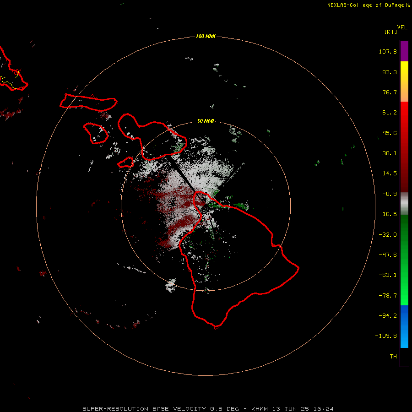Viewport: 412px width, 412px height.
Task: Click the -32.0 velocity scale value
Action: pos(388,235)
